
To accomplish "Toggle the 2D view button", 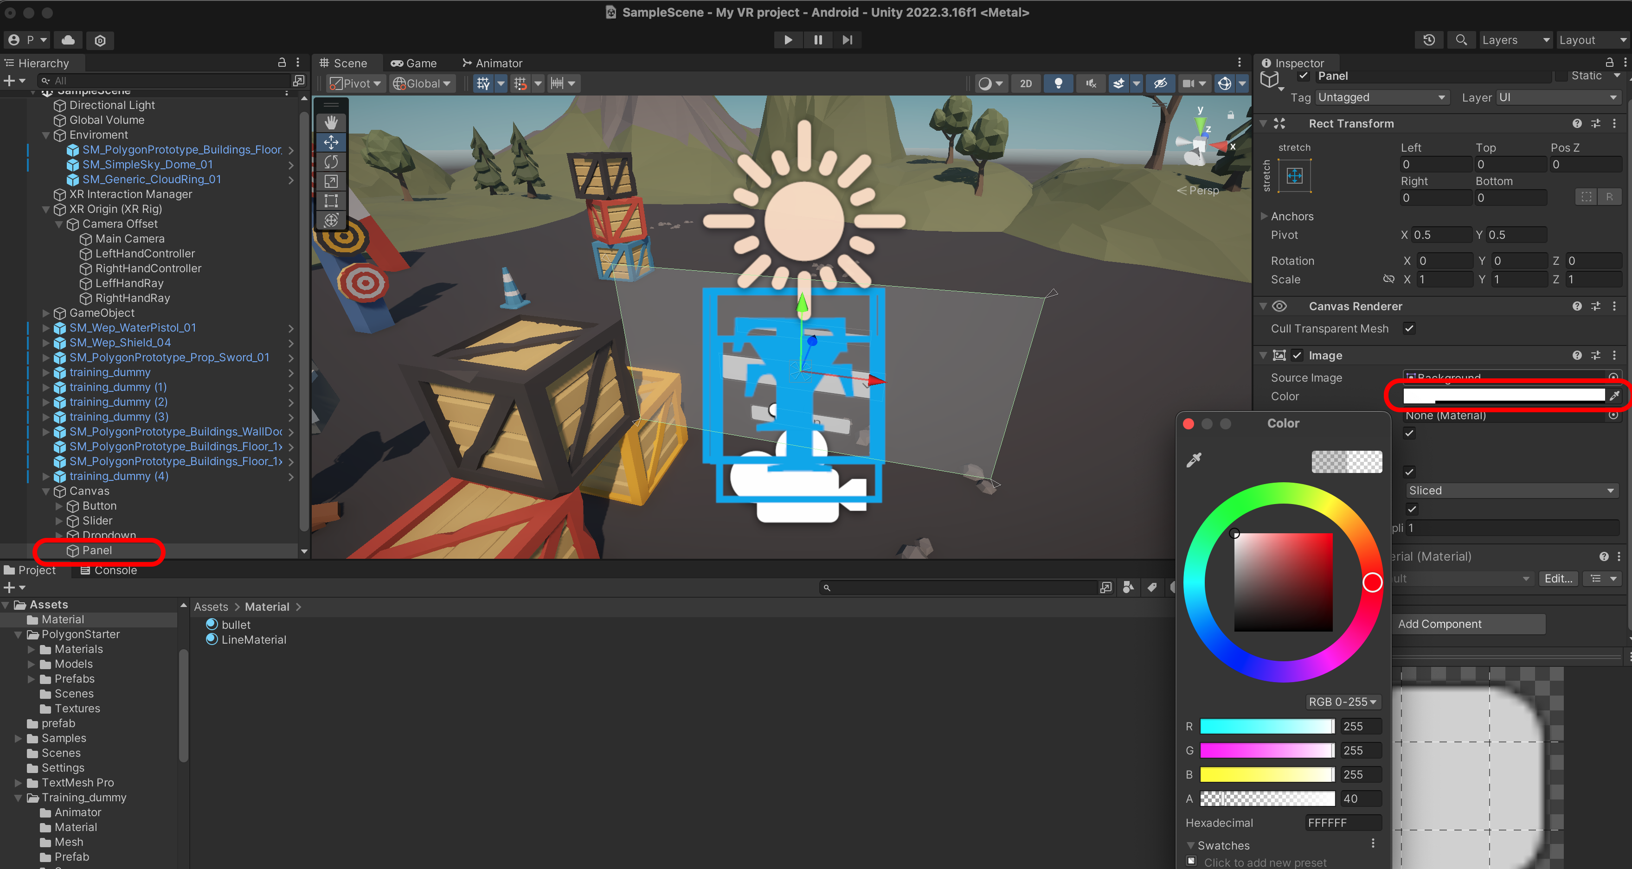I will tap(1026, 83).
